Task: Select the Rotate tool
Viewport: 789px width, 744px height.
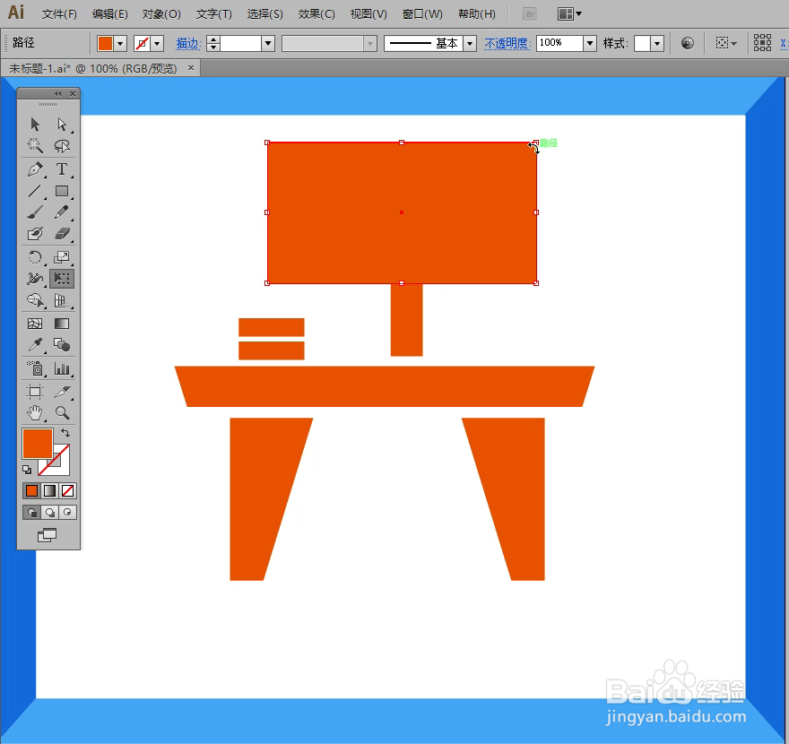Action: tap(35, 257)
